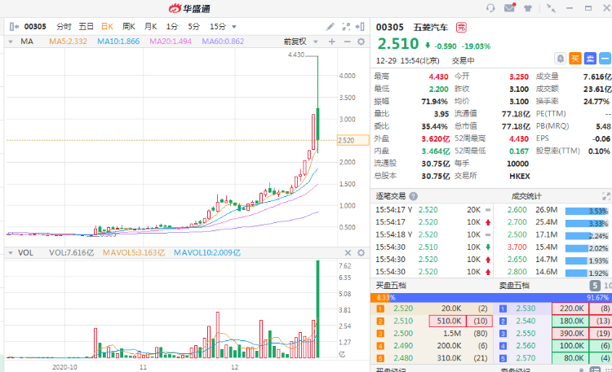612x372 pixels.
Task: Zoom out chart with minus icon
Action: 347,42
